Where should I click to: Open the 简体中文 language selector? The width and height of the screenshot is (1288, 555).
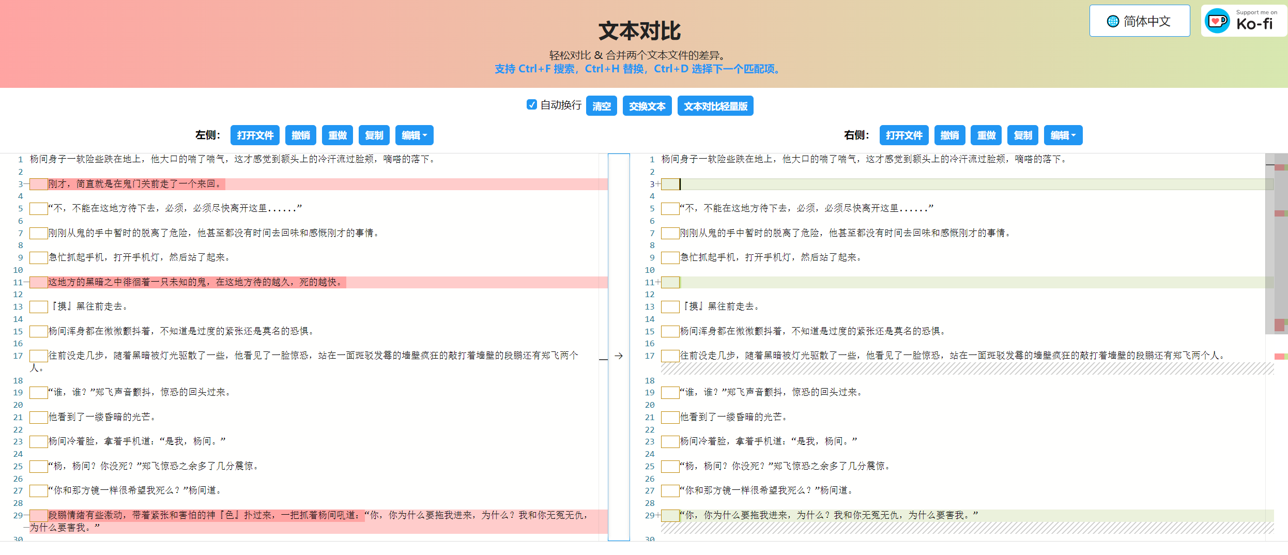(x=1140, y=21)
